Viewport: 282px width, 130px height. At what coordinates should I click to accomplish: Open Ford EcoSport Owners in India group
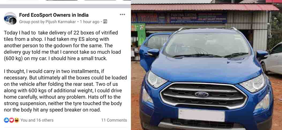[x=54, y=15]
